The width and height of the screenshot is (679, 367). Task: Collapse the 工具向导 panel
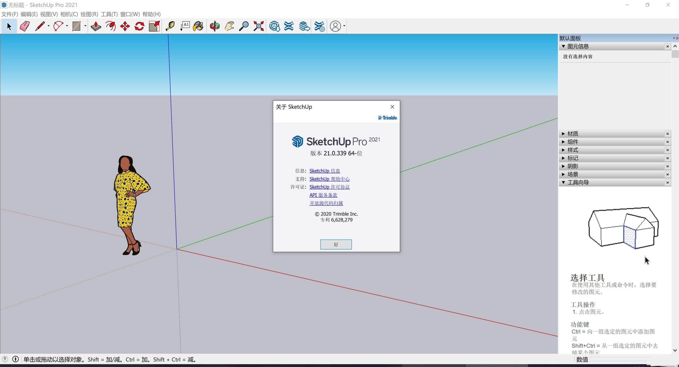coord(563,182)
